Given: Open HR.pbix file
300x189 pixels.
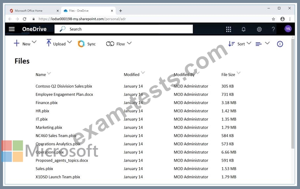Looking at the screenshot, I should 42,111.
